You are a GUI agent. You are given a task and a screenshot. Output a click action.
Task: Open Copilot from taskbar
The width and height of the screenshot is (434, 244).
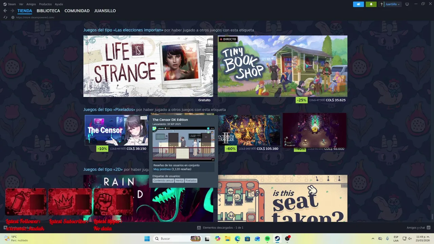tap(218, 239)
